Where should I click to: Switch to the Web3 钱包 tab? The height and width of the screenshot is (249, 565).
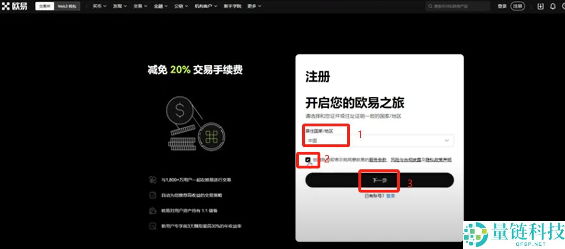coord(67,6)
